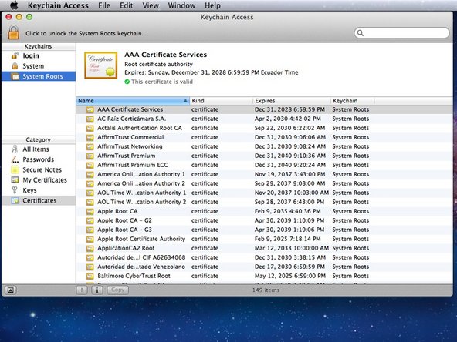The image size is (457, 342).
Task: Toggle the Name column sort arrow
Action: 185,101
